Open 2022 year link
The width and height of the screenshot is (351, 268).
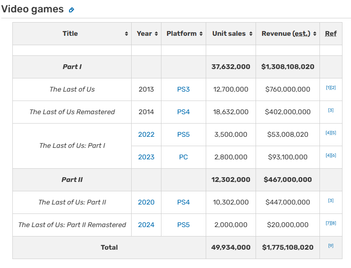(146, 134)
